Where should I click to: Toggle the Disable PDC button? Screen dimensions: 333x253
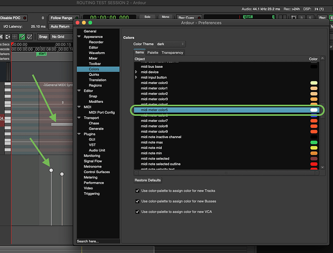(x=14, y=18)
